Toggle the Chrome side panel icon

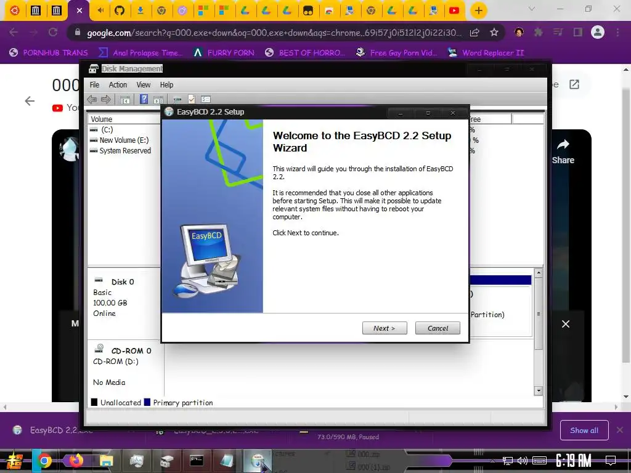[x=578, y=32]
